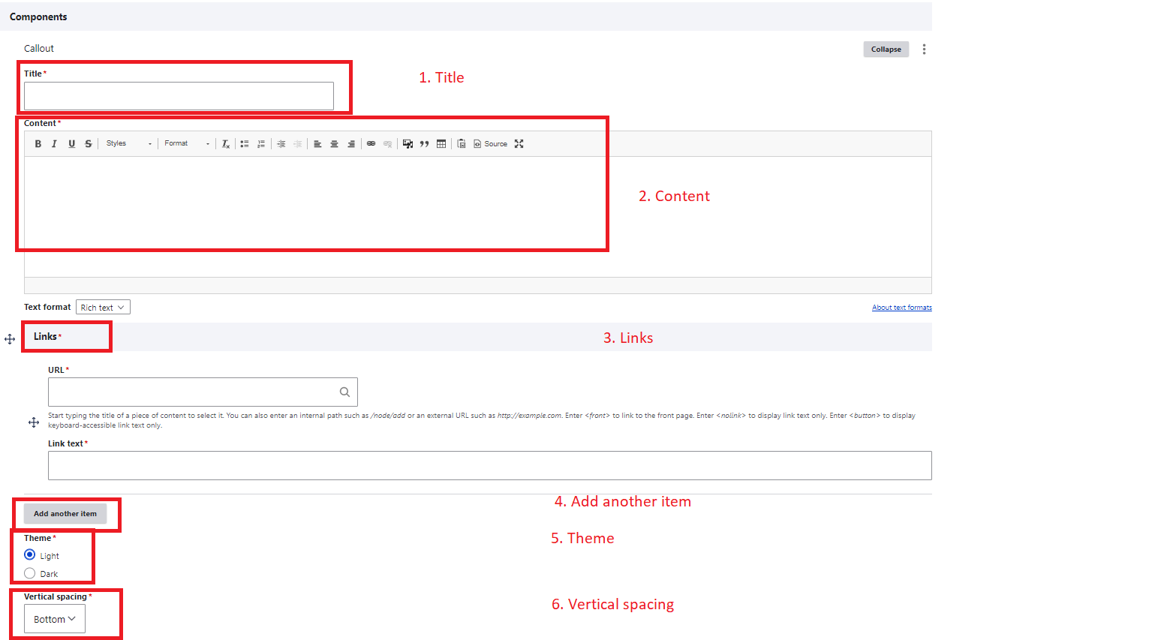
Task: Maximize the Content editor
Action: point(519,144)
